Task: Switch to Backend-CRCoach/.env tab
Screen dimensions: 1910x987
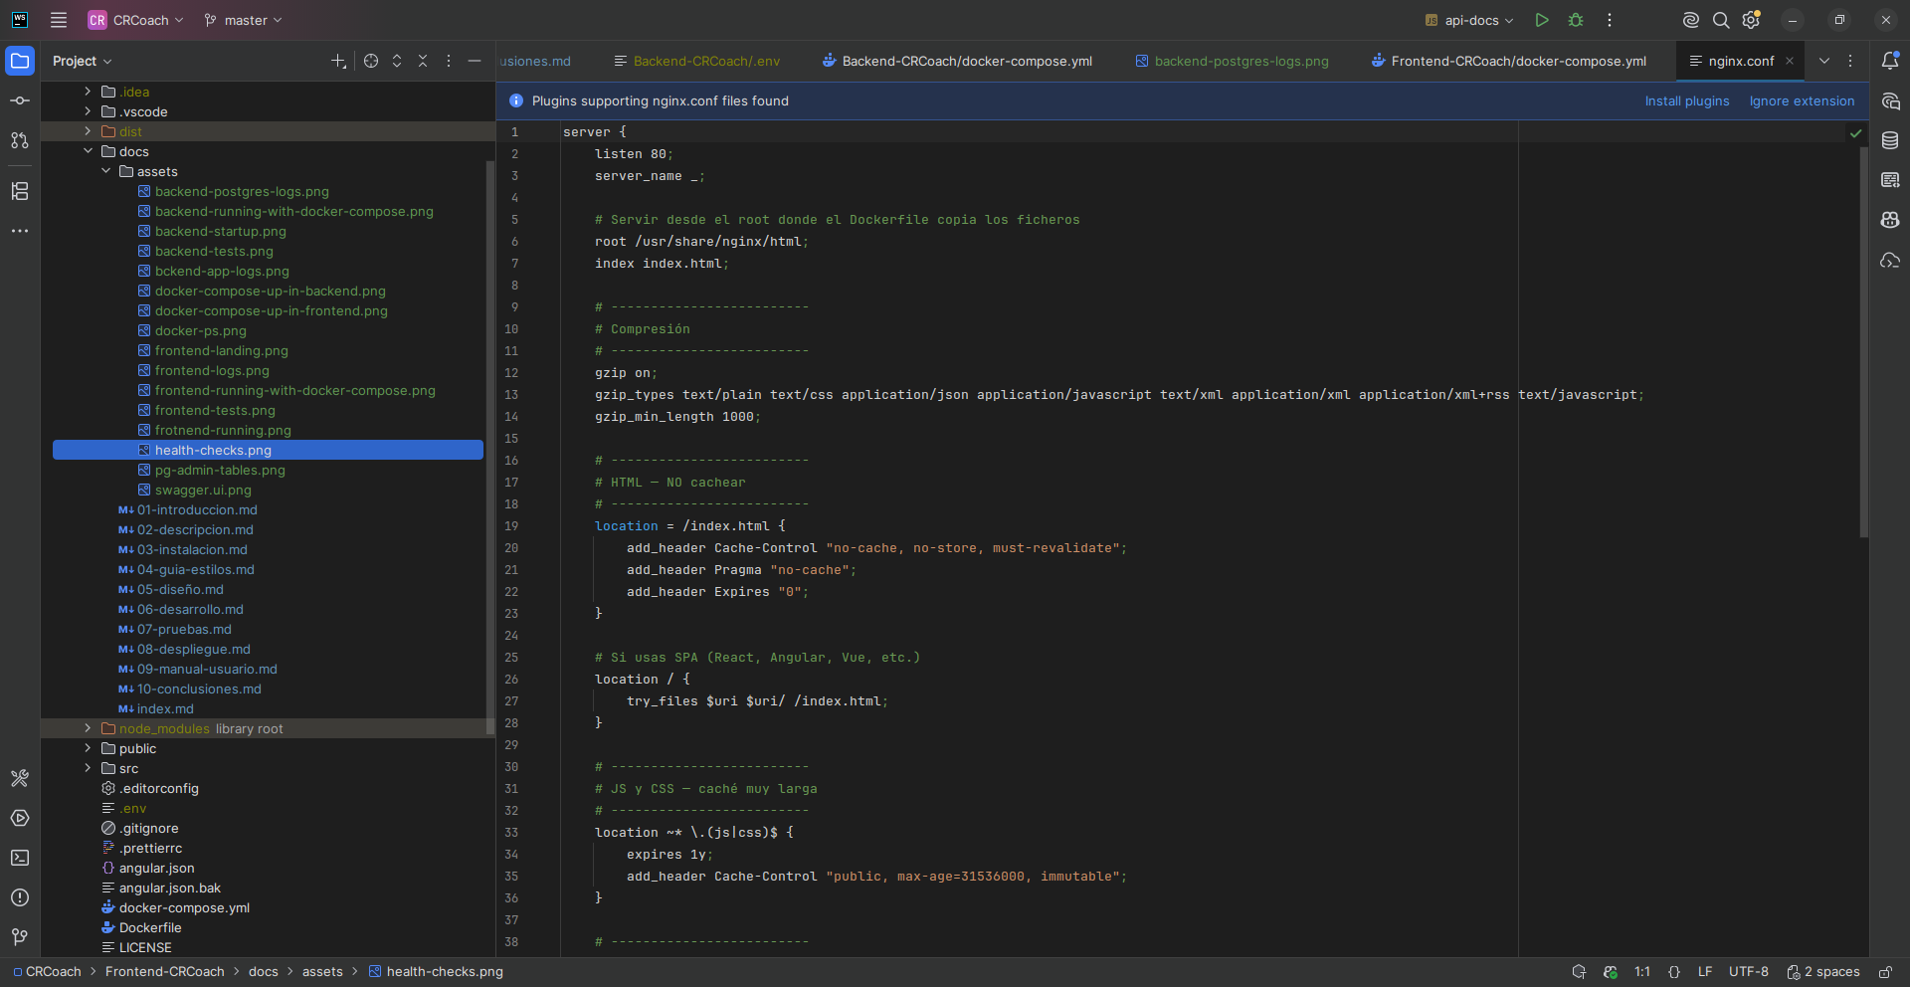Action: [x=696, y=61]
